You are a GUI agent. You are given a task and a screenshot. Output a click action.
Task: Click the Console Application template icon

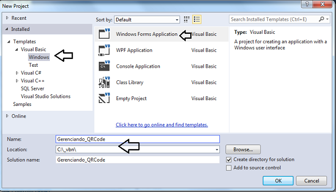(105, 66)
